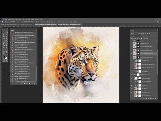
Task: Toggle item checkmark for Mixed Media Photoshop Action
Action: [11, 46]
